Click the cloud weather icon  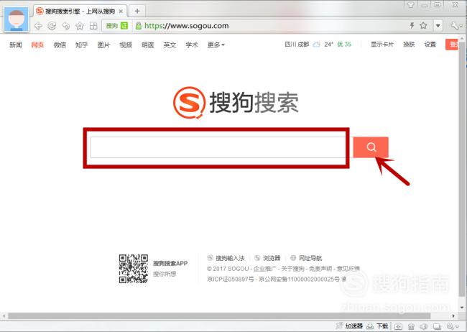[316, 45]
